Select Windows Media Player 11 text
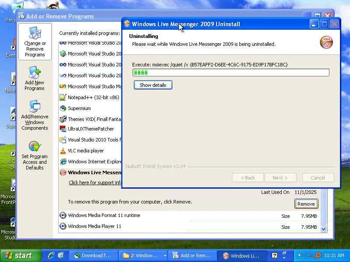 [94, 226]
